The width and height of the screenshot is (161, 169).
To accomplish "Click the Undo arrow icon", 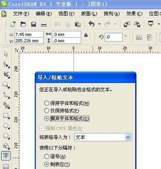I will point(92,24).
